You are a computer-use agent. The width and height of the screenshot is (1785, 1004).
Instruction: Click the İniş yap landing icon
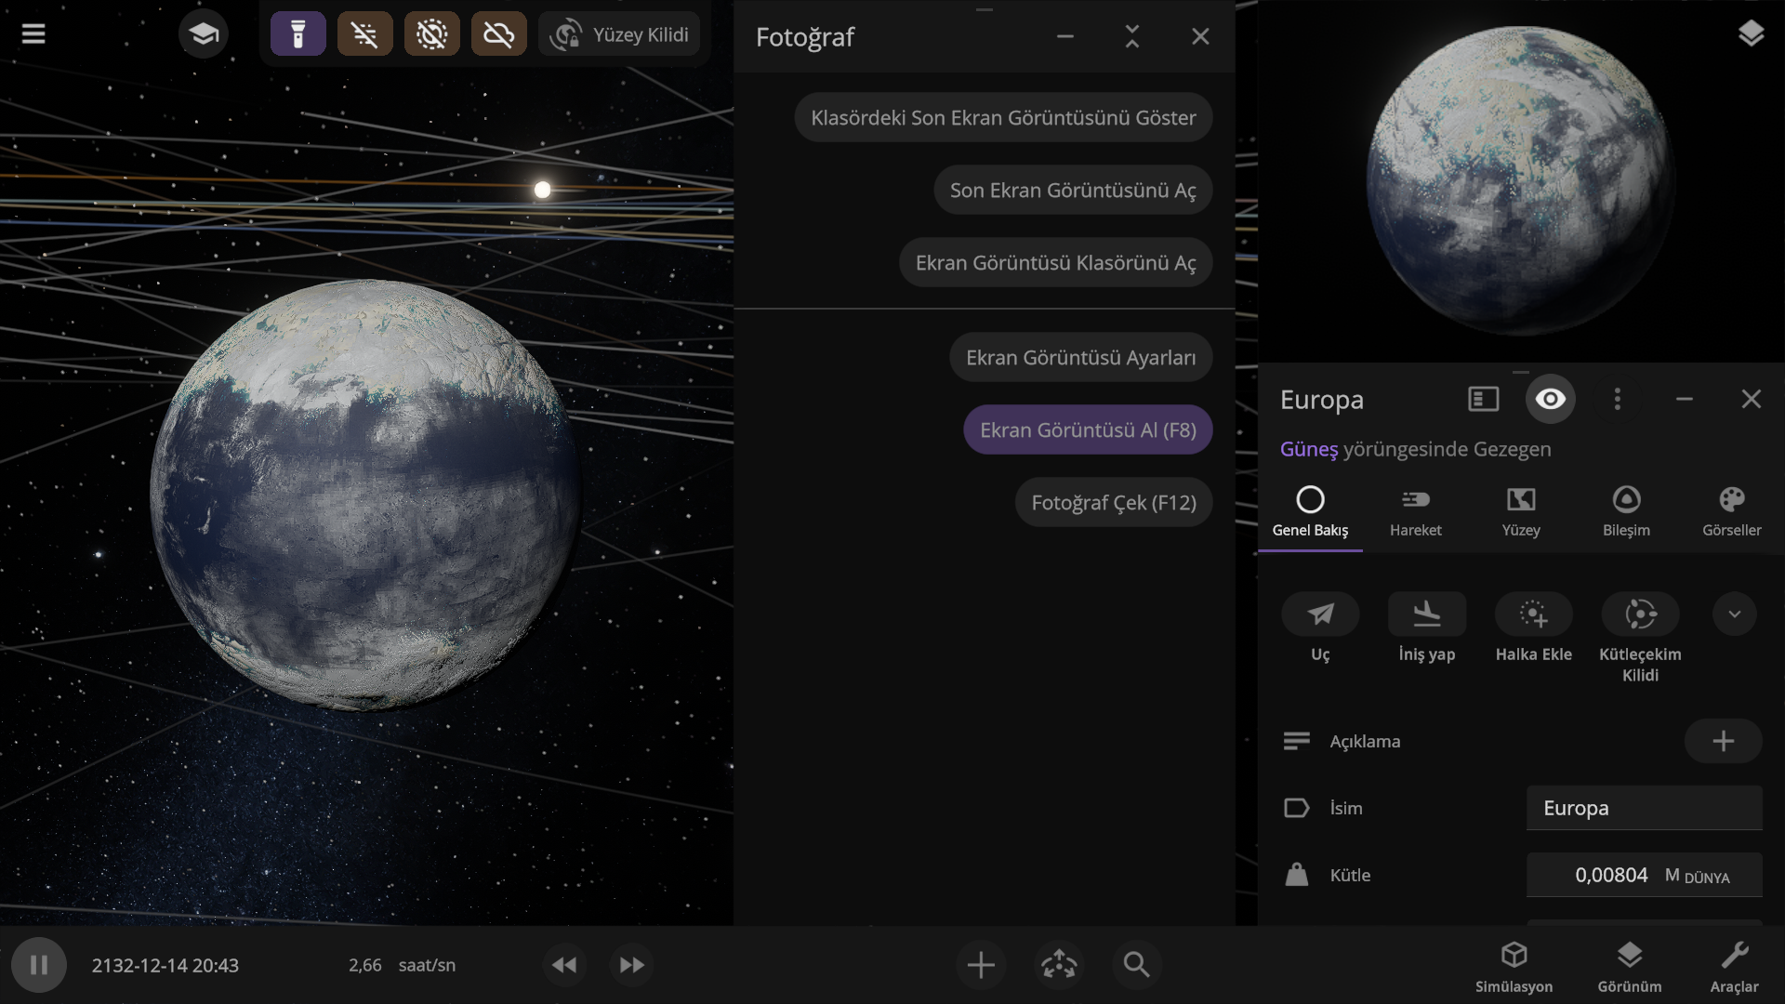coord(1427,614)
